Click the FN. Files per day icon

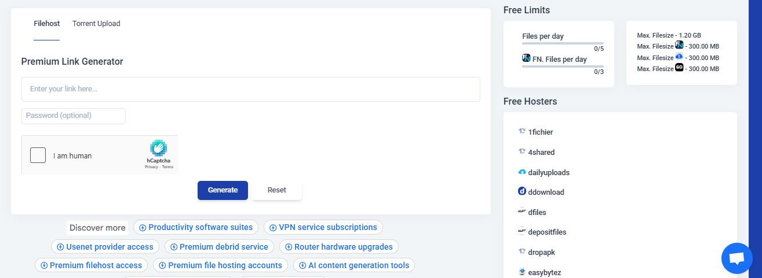pyautogui.click(x=526, y=58)
